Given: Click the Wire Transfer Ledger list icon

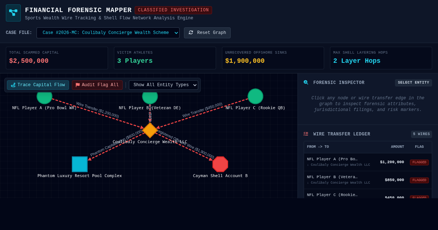Looking at the screenshot, I should (x=306, y=134).
